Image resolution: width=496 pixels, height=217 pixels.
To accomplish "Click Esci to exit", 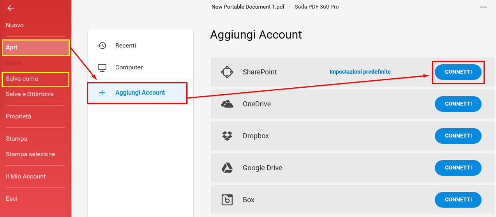I will (12, 199).
